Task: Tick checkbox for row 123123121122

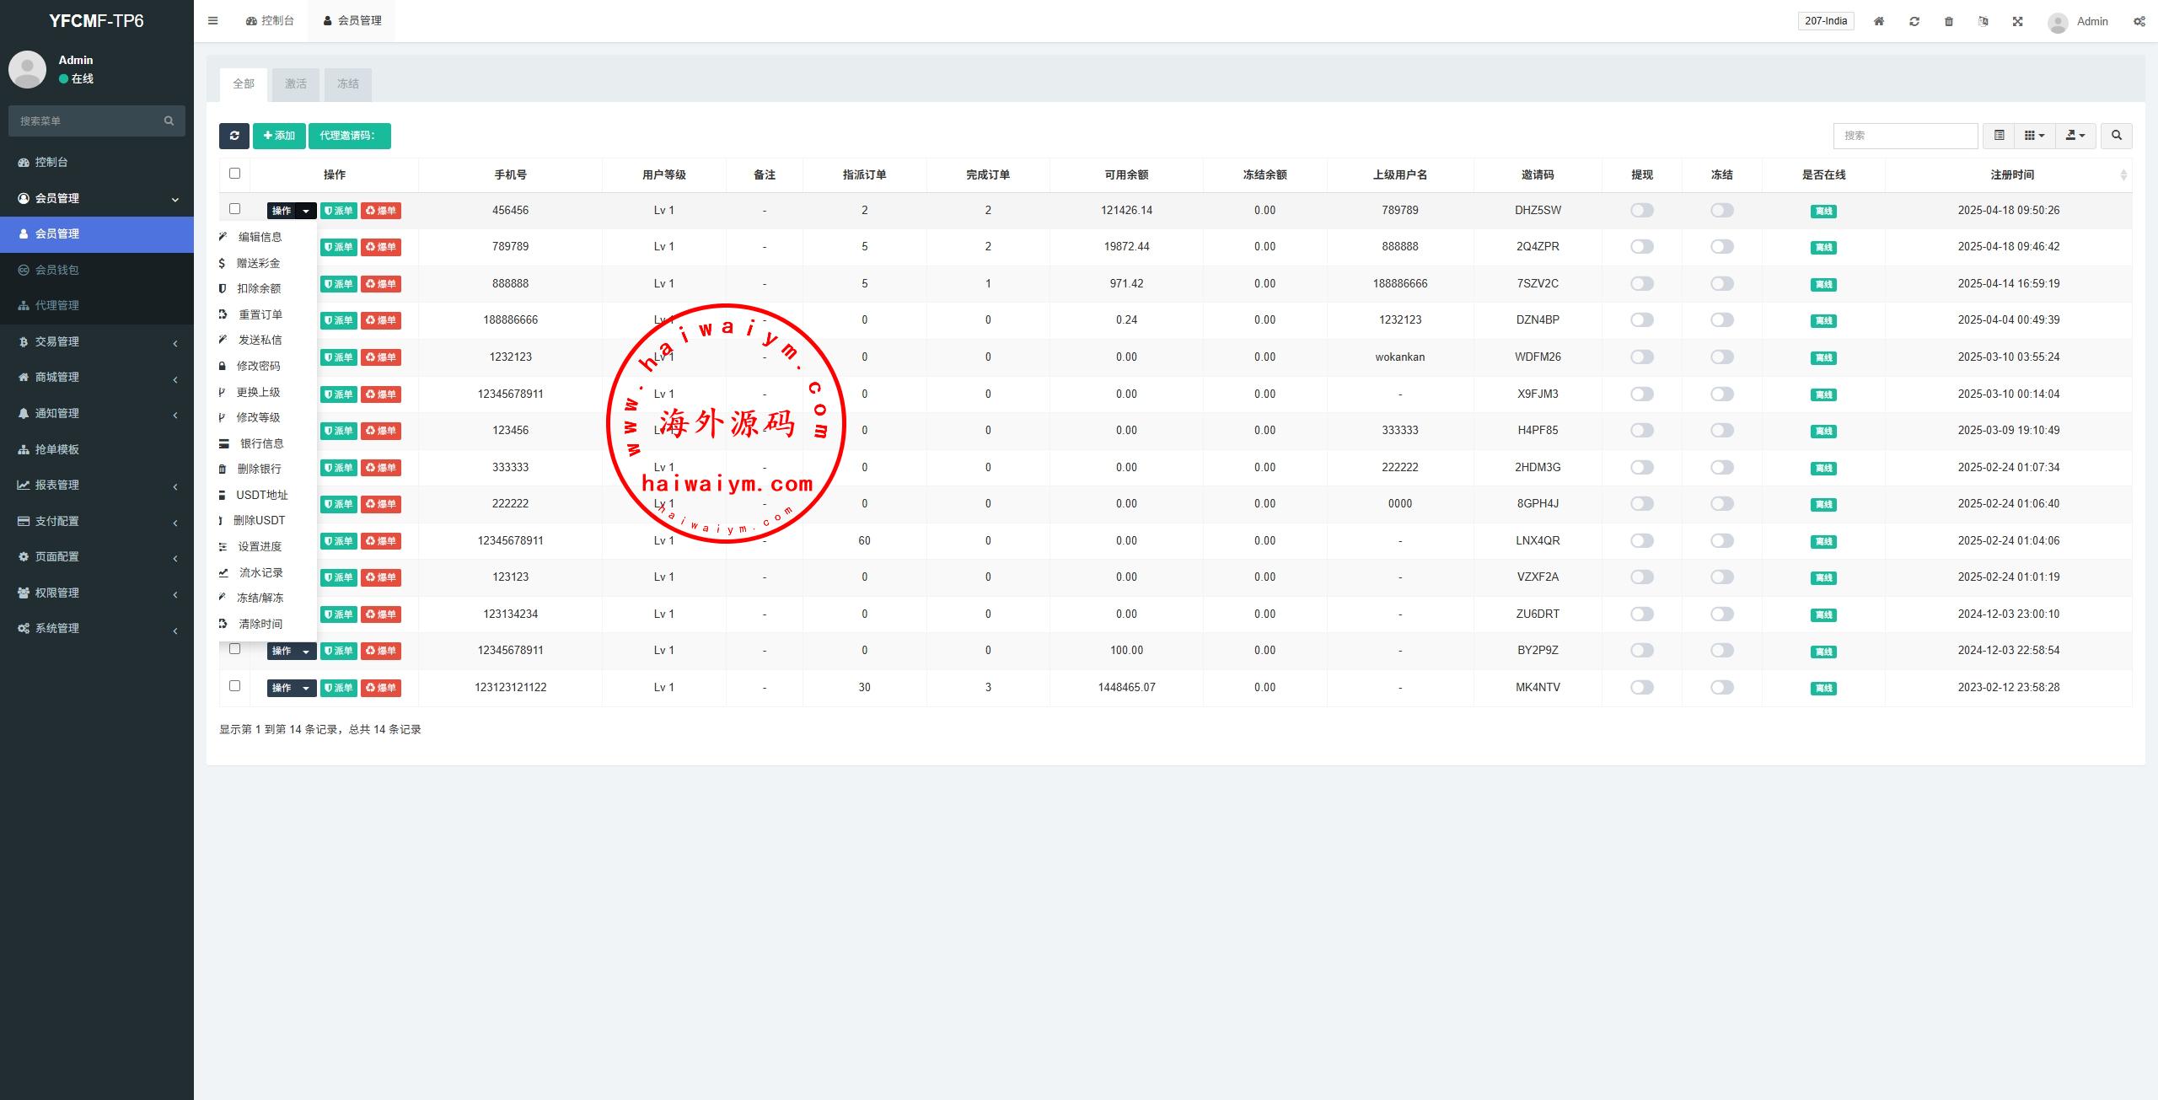Action: pos(235,686)
